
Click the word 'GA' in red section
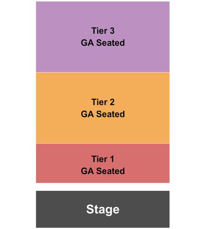[x=87, y=171]
